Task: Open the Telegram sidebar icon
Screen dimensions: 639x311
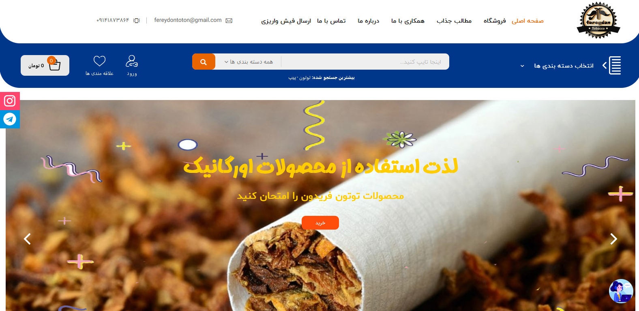Action: pyautogui.click(x=10, y=119)
